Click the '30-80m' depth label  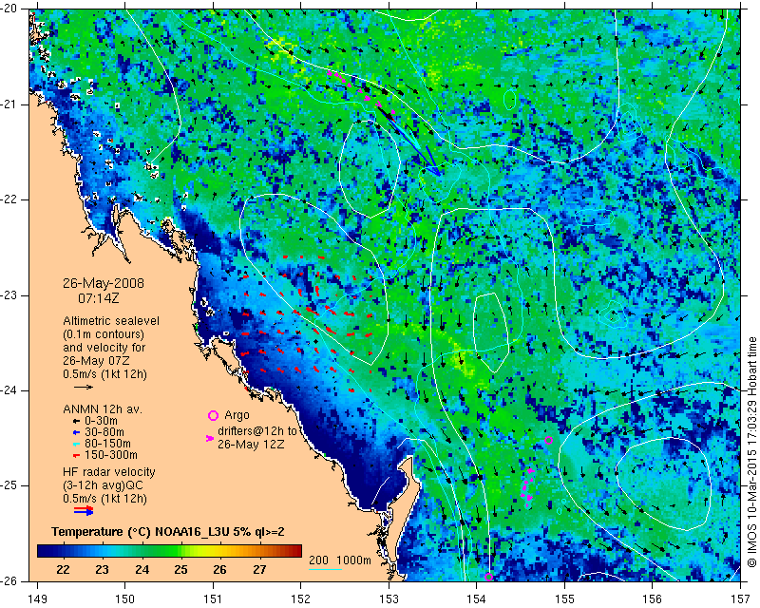tap(104, 432)
